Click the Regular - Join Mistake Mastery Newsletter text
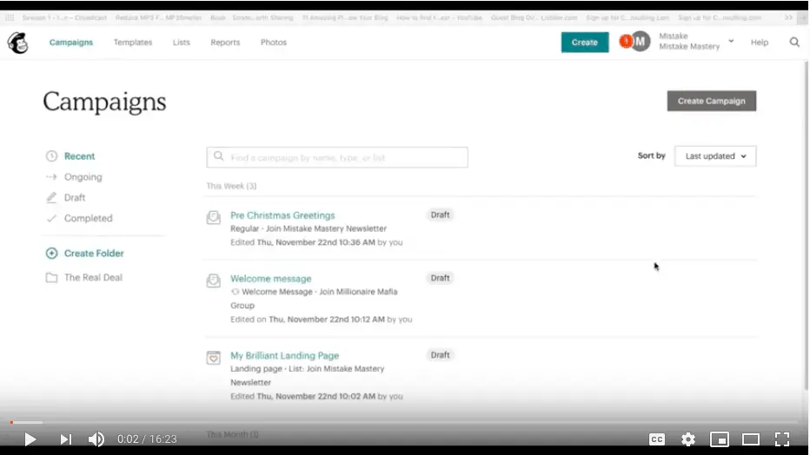The width and height of the screenshot is (810, 455). (309, 228)
